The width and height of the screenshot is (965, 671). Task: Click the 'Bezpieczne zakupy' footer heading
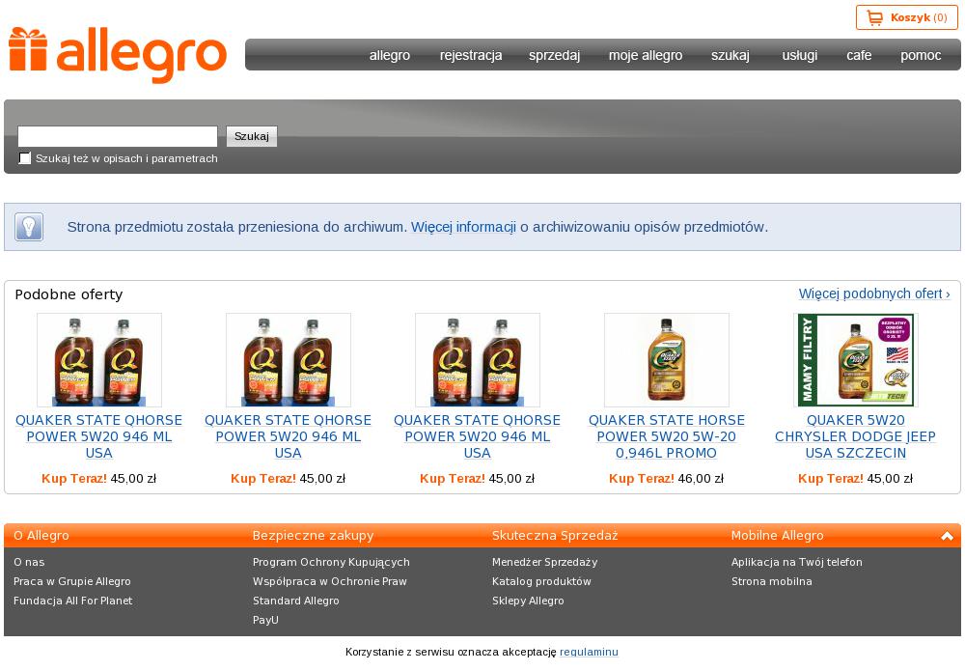pyautogui.click(x=314, y=536)
